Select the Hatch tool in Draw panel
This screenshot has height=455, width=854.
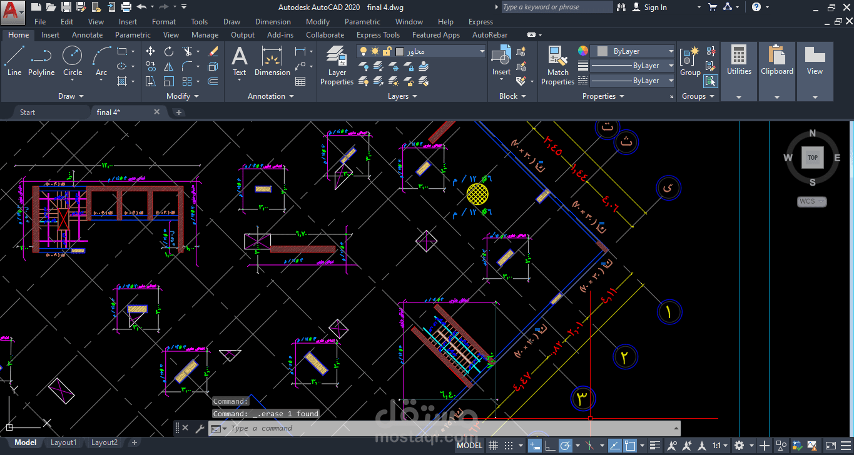pyautogui.click(x=122, y=81)
